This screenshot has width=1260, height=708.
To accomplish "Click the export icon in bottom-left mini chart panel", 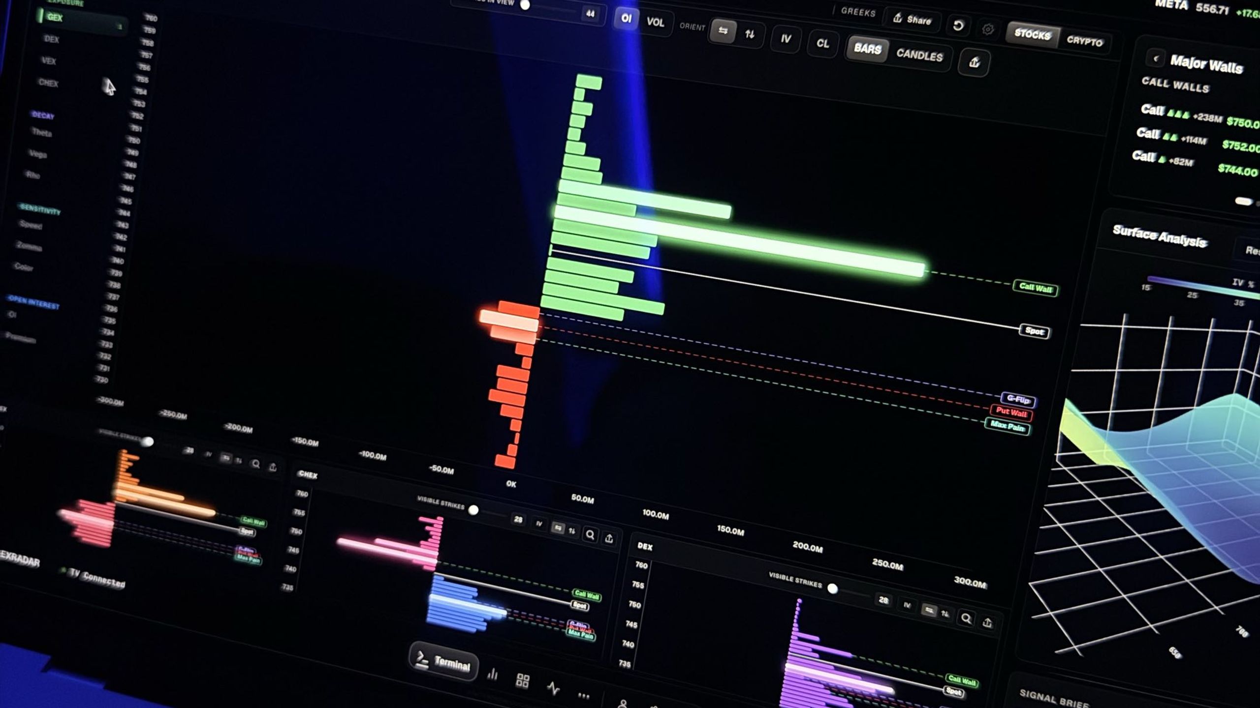I will pyautogui.click(x=273, y=467).
